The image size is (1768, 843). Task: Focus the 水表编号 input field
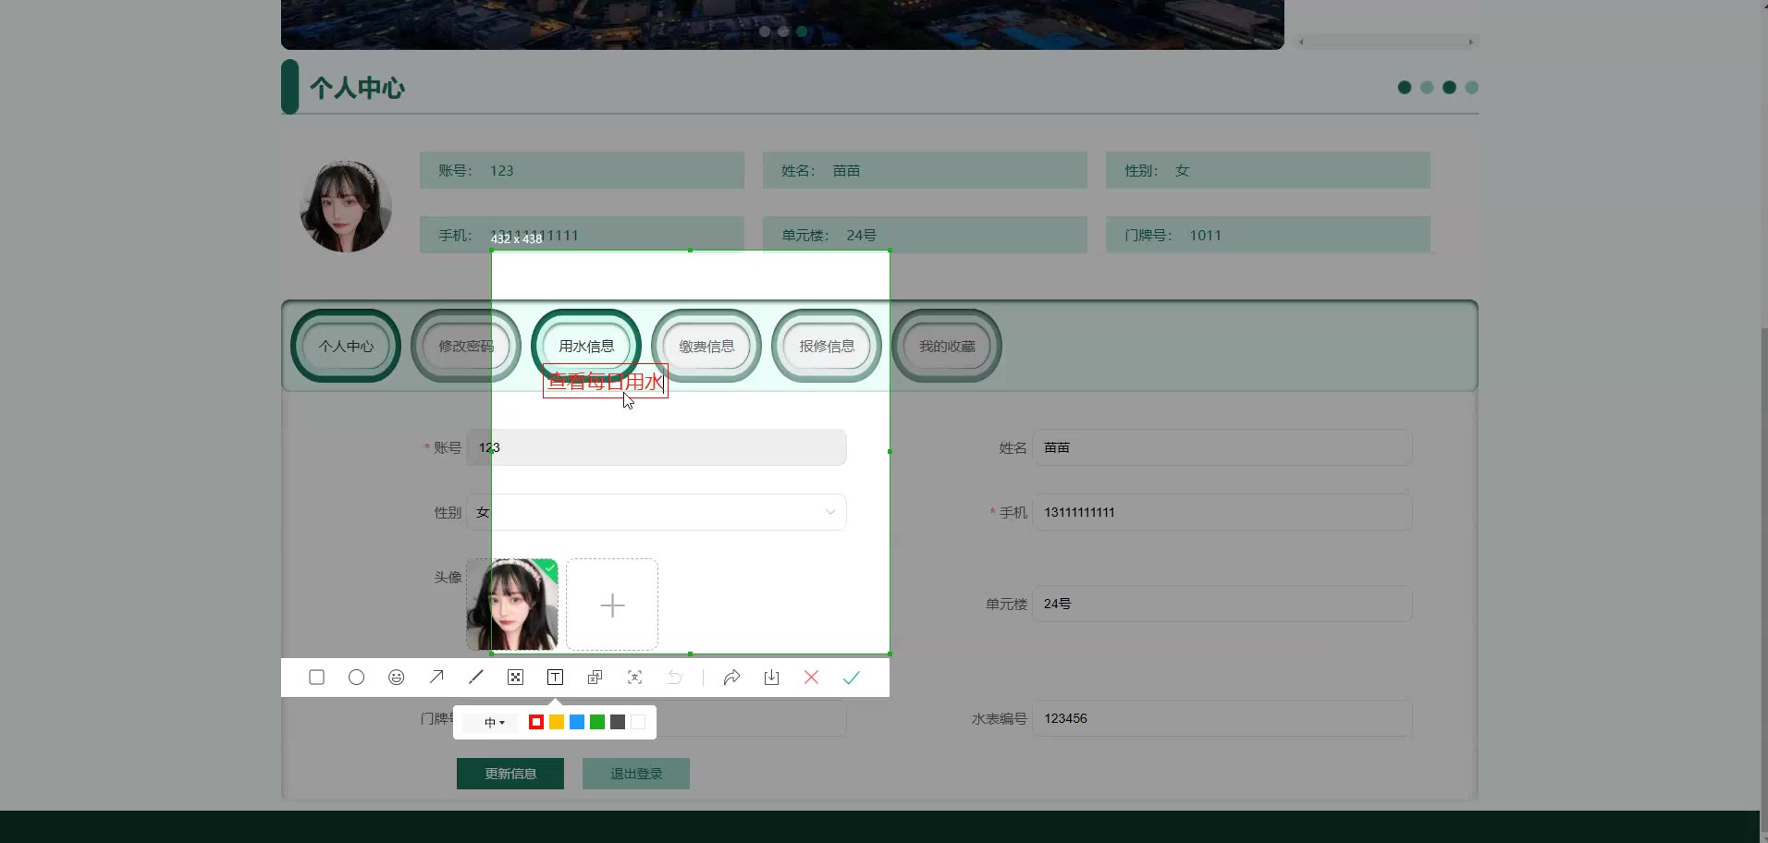pos(1222,718)
